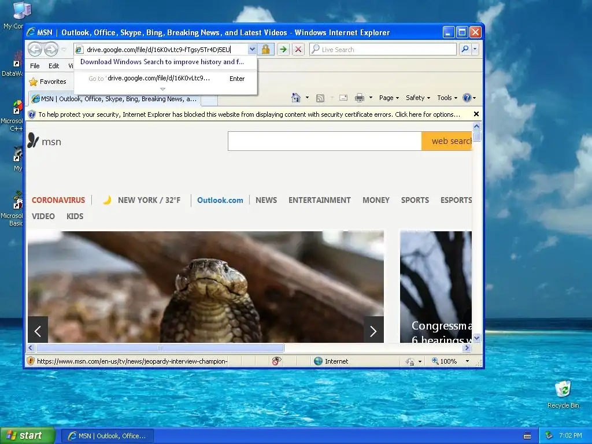The height and width of the screenshot is (444, 592).
Task: Click the Back navigation arrow button
Action: coord(35,49)
